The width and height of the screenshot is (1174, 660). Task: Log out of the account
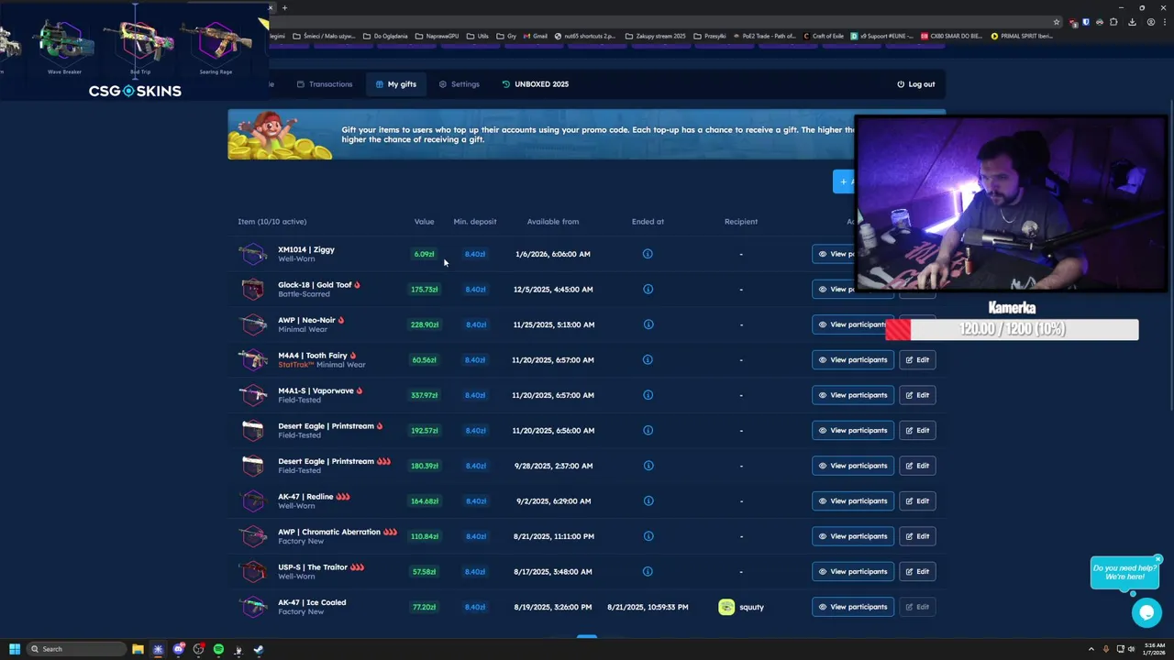coord(916,84)
